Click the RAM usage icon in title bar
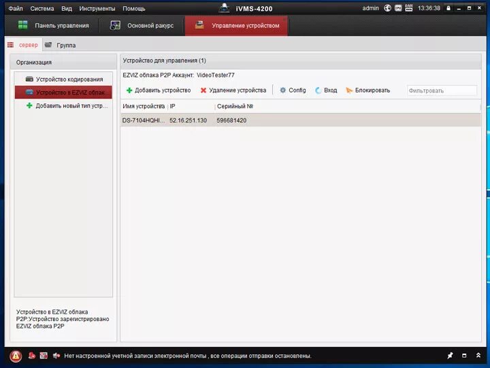Viewport: 490px width, 368px height. 409,7
